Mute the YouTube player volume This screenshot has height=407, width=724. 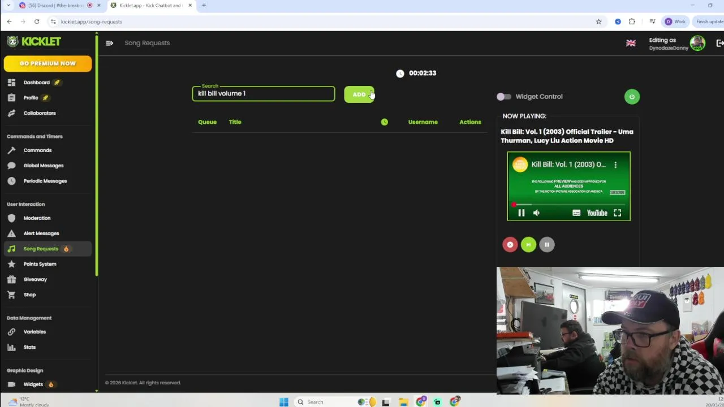(x=536, y=213)
